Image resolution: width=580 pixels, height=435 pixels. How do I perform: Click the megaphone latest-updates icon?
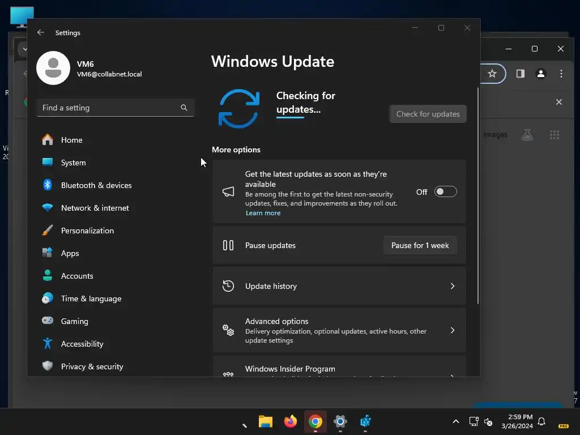(228, 191)
